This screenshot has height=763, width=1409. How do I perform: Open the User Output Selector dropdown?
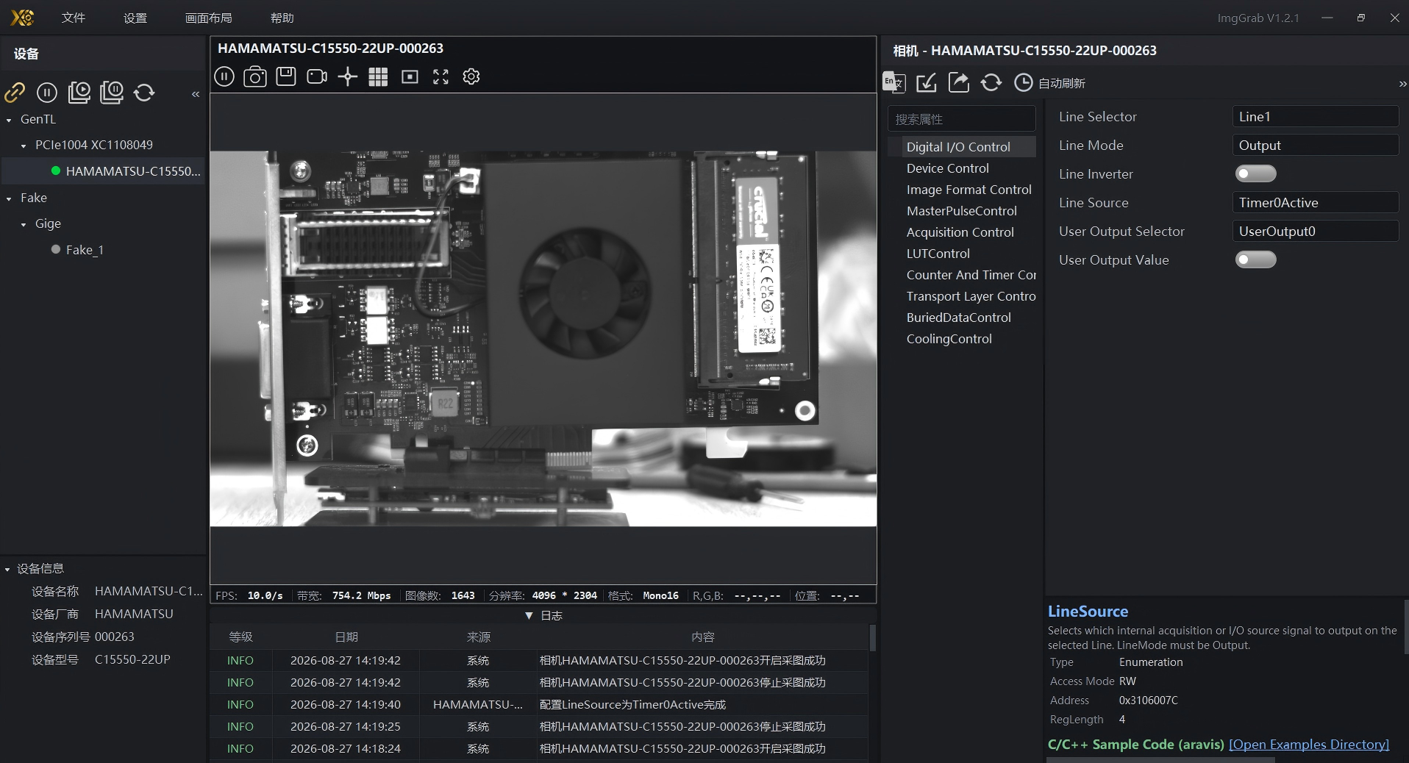[x=1315, y=232]
